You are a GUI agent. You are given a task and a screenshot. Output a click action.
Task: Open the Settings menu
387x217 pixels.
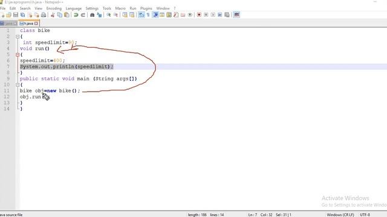[x=92, y=8]
